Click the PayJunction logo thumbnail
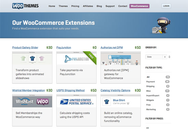Viewport: 188px width, 130px height. coord(77,59)
